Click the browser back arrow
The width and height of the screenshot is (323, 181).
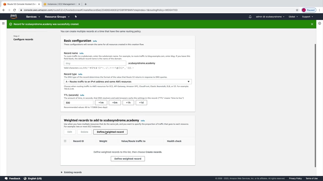[x=4, y=10]
